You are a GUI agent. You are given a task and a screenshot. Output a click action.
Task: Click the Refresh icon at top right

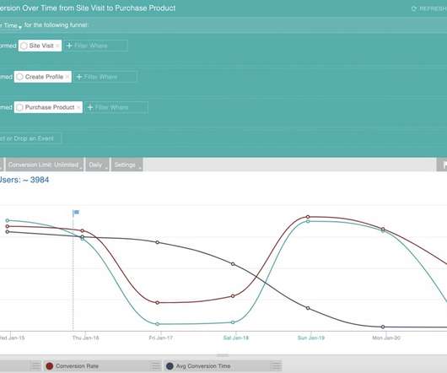pos(413,8)
